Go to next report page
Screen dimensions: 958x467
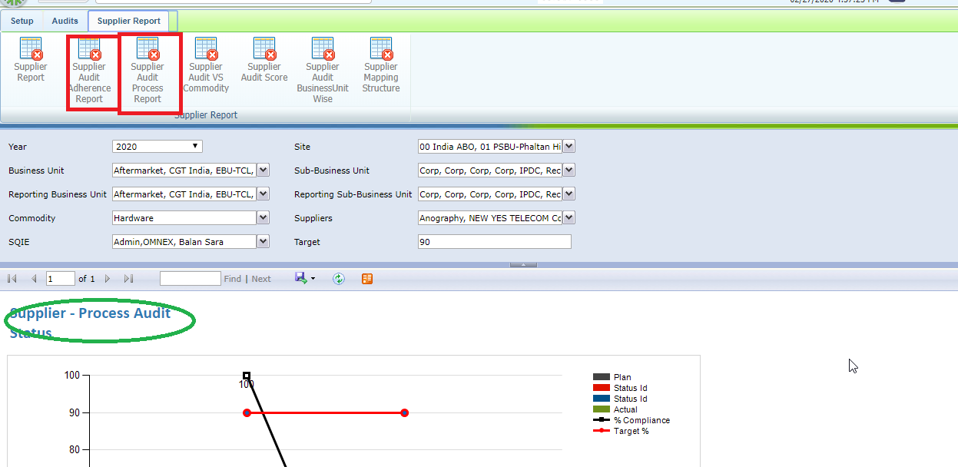tap(108, 279)
